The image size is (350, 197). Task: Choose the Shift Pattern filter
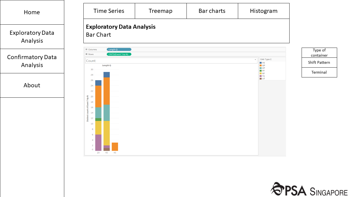tap(319, 62)
